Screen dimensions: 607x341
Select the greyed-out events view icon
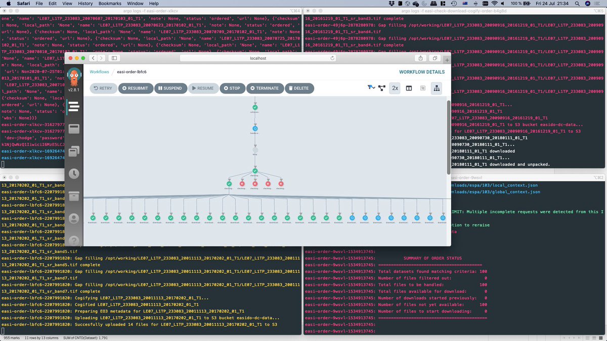(x=422, y=88)
